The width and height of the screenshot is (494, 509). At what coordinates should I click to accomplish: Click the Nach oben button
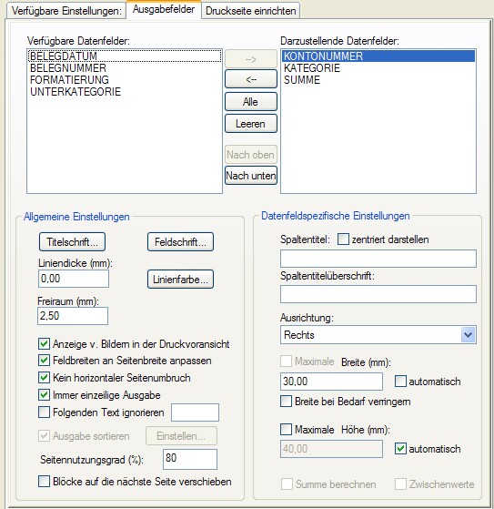coord(251,155)
